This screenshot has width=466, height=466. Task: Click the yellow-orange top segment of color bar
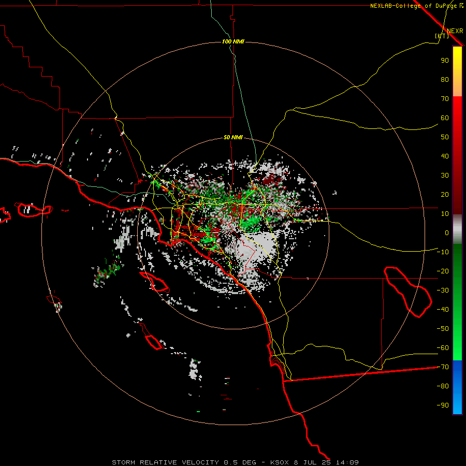457,71
